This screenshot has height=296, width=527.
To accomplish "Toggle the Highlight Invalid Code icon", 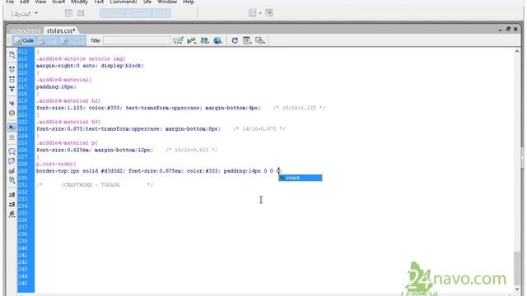I will coord(12,136).
